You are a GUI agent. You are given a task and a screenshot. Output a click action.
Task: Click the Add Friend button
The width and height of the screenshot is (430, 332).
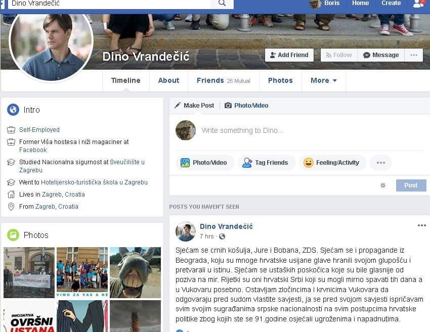[289, 55]
